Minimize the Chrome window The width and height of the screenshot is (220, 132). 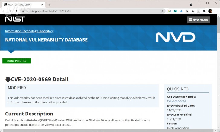(199, 3)
